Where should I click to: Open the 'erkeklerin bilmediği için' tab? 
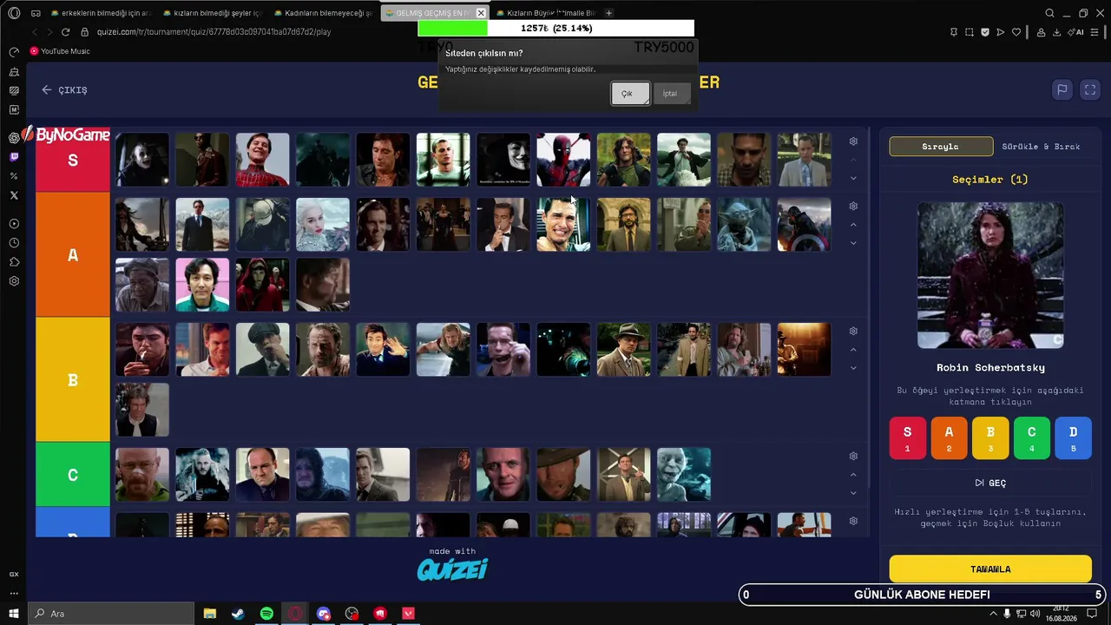click(100, 13)
